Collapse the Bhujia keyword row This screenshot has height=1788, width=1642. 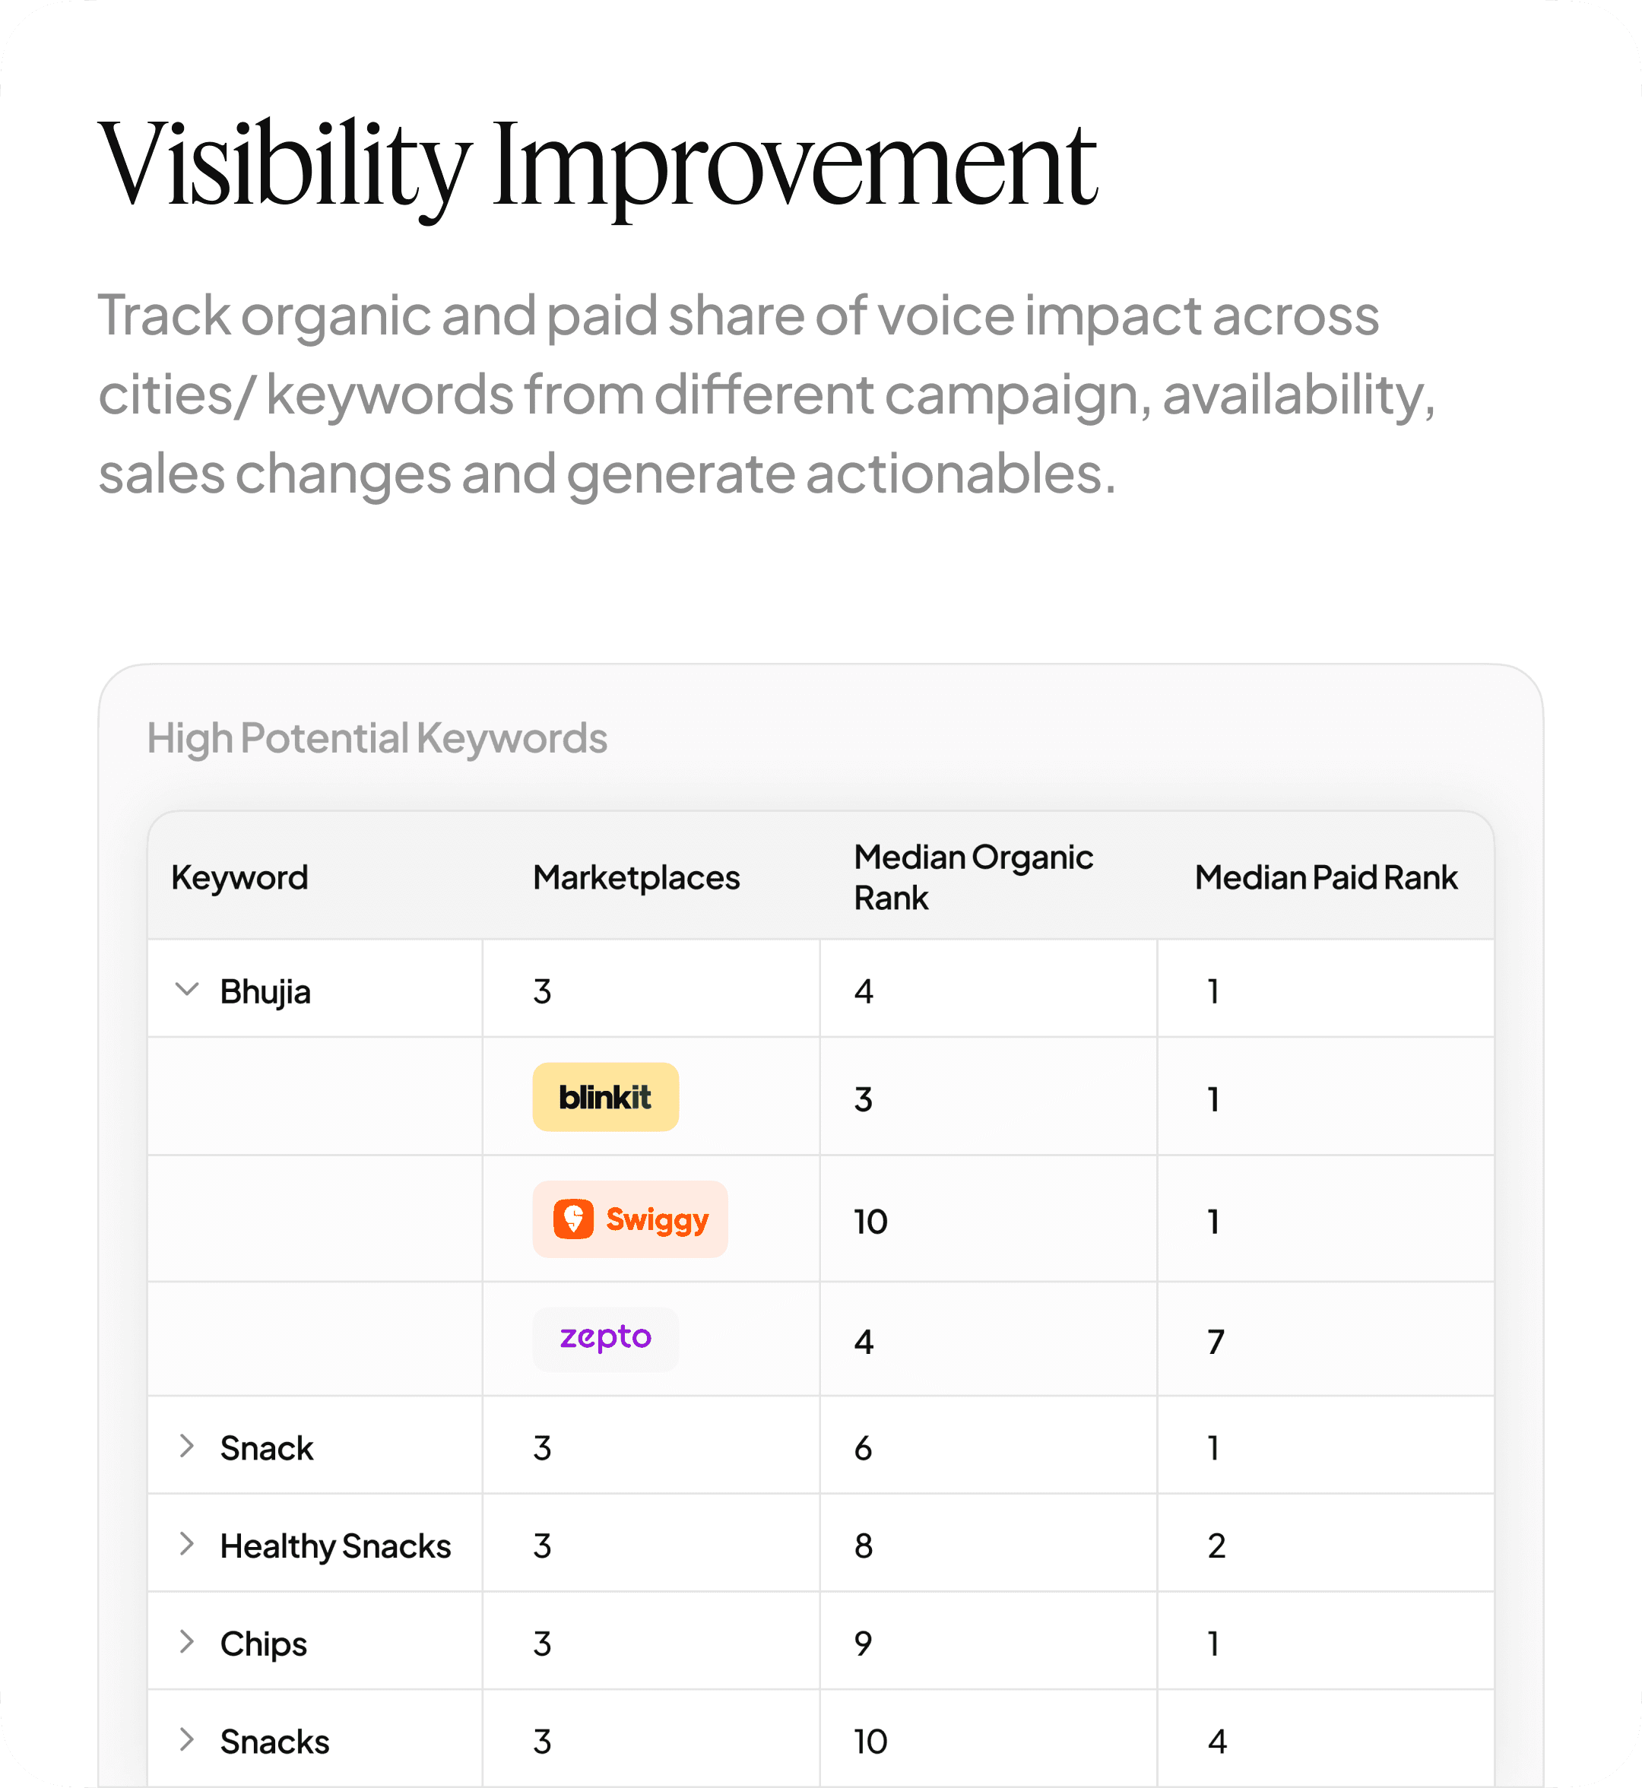tap(186, 989)
